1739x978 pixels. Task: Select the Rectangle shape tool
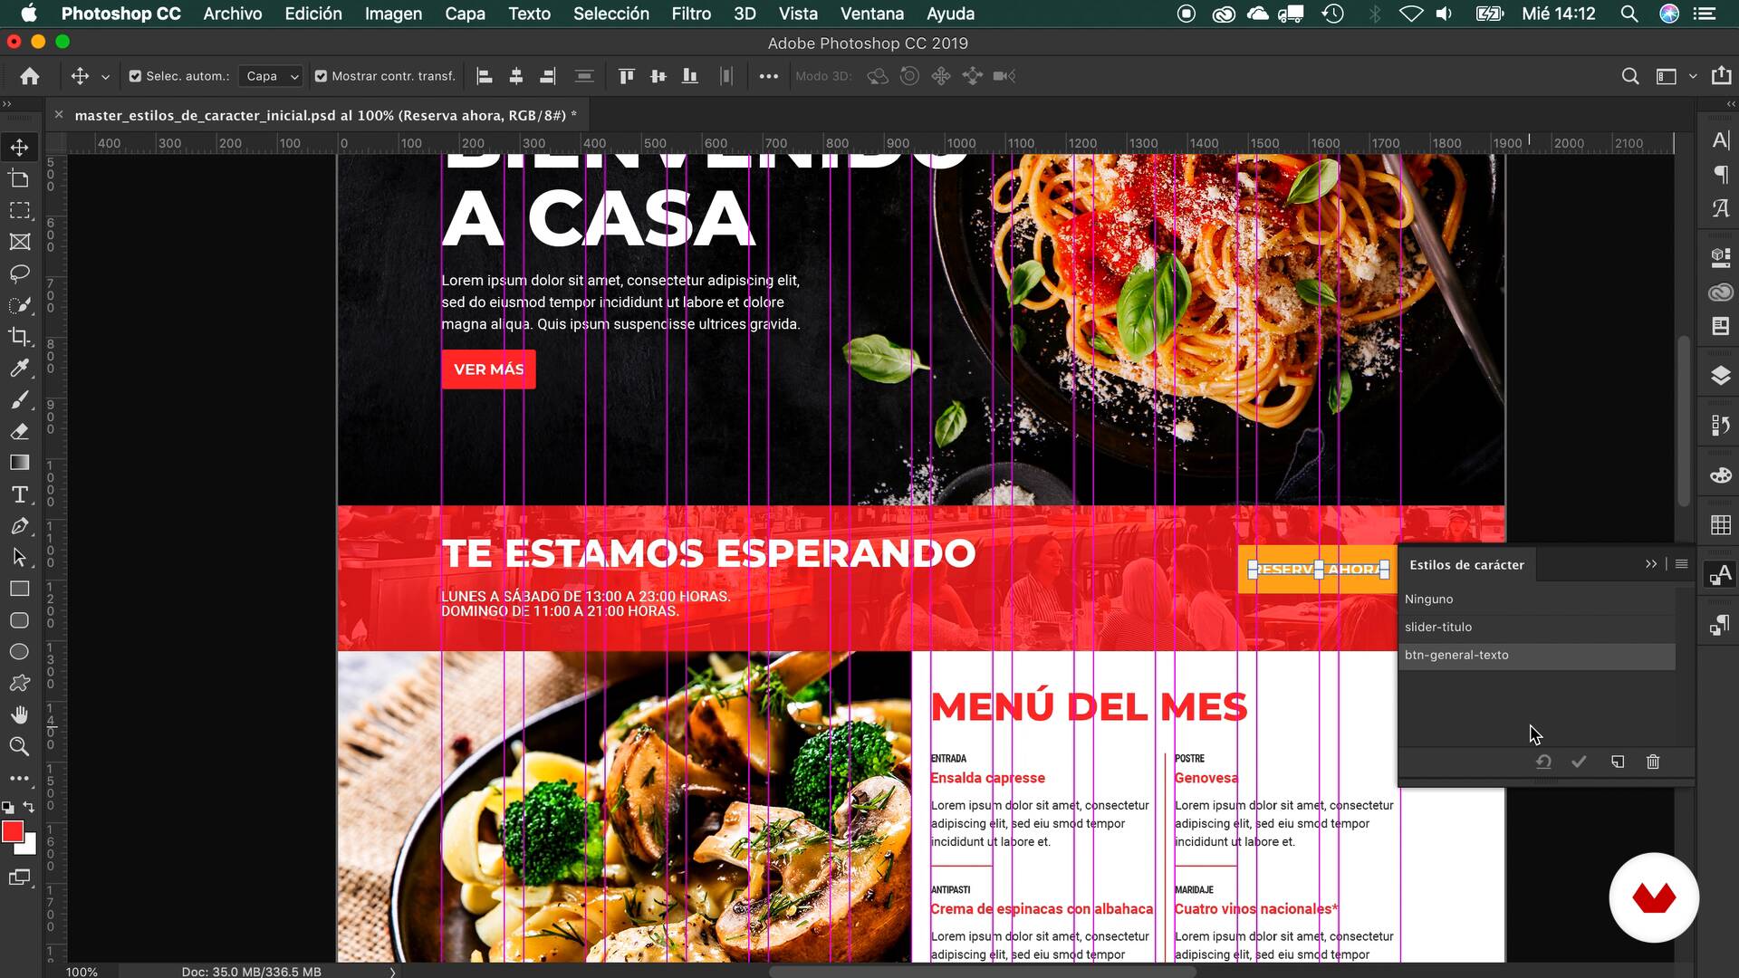[19, 589]
